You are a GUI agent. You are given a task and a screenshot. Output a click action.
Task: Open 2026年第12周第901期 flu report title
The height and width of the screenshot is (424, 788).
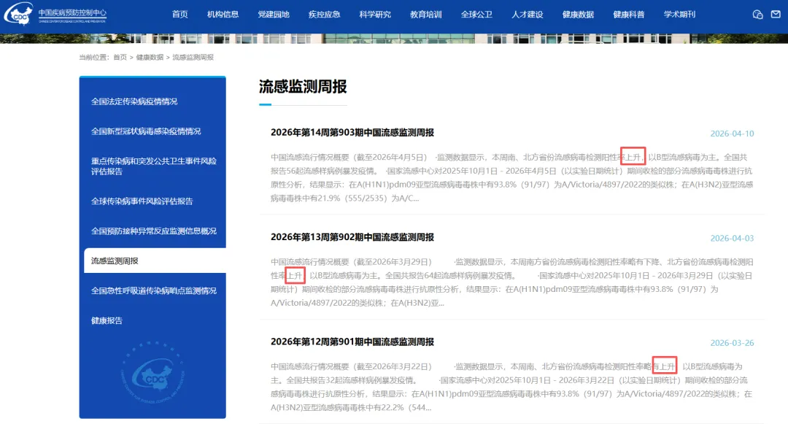click(352, 342)
